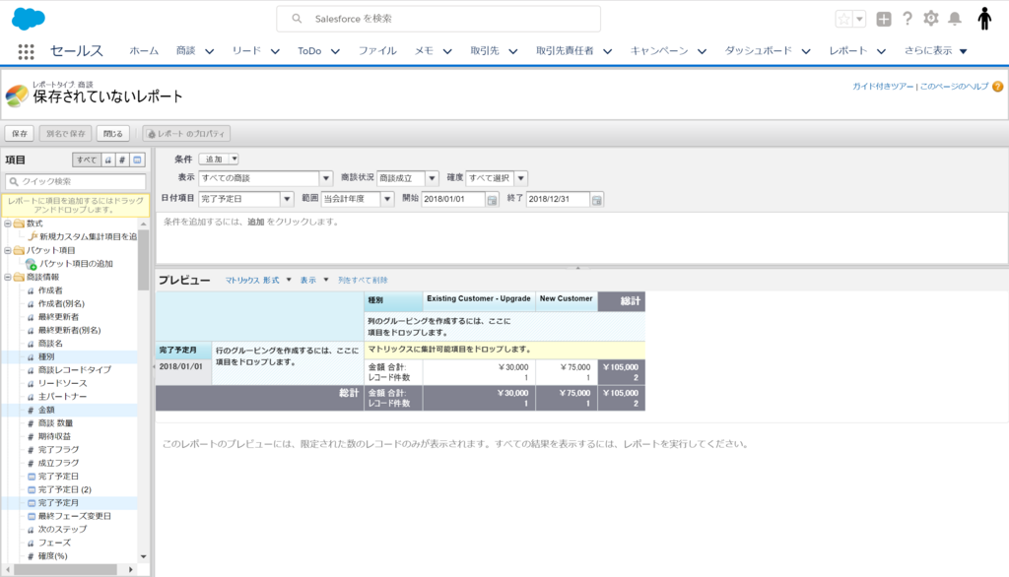
Task: Click the 開始 date input field
Action: [x=453, y=200]
